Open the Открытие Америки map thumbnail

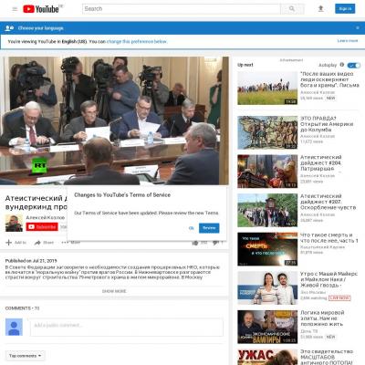267,132
